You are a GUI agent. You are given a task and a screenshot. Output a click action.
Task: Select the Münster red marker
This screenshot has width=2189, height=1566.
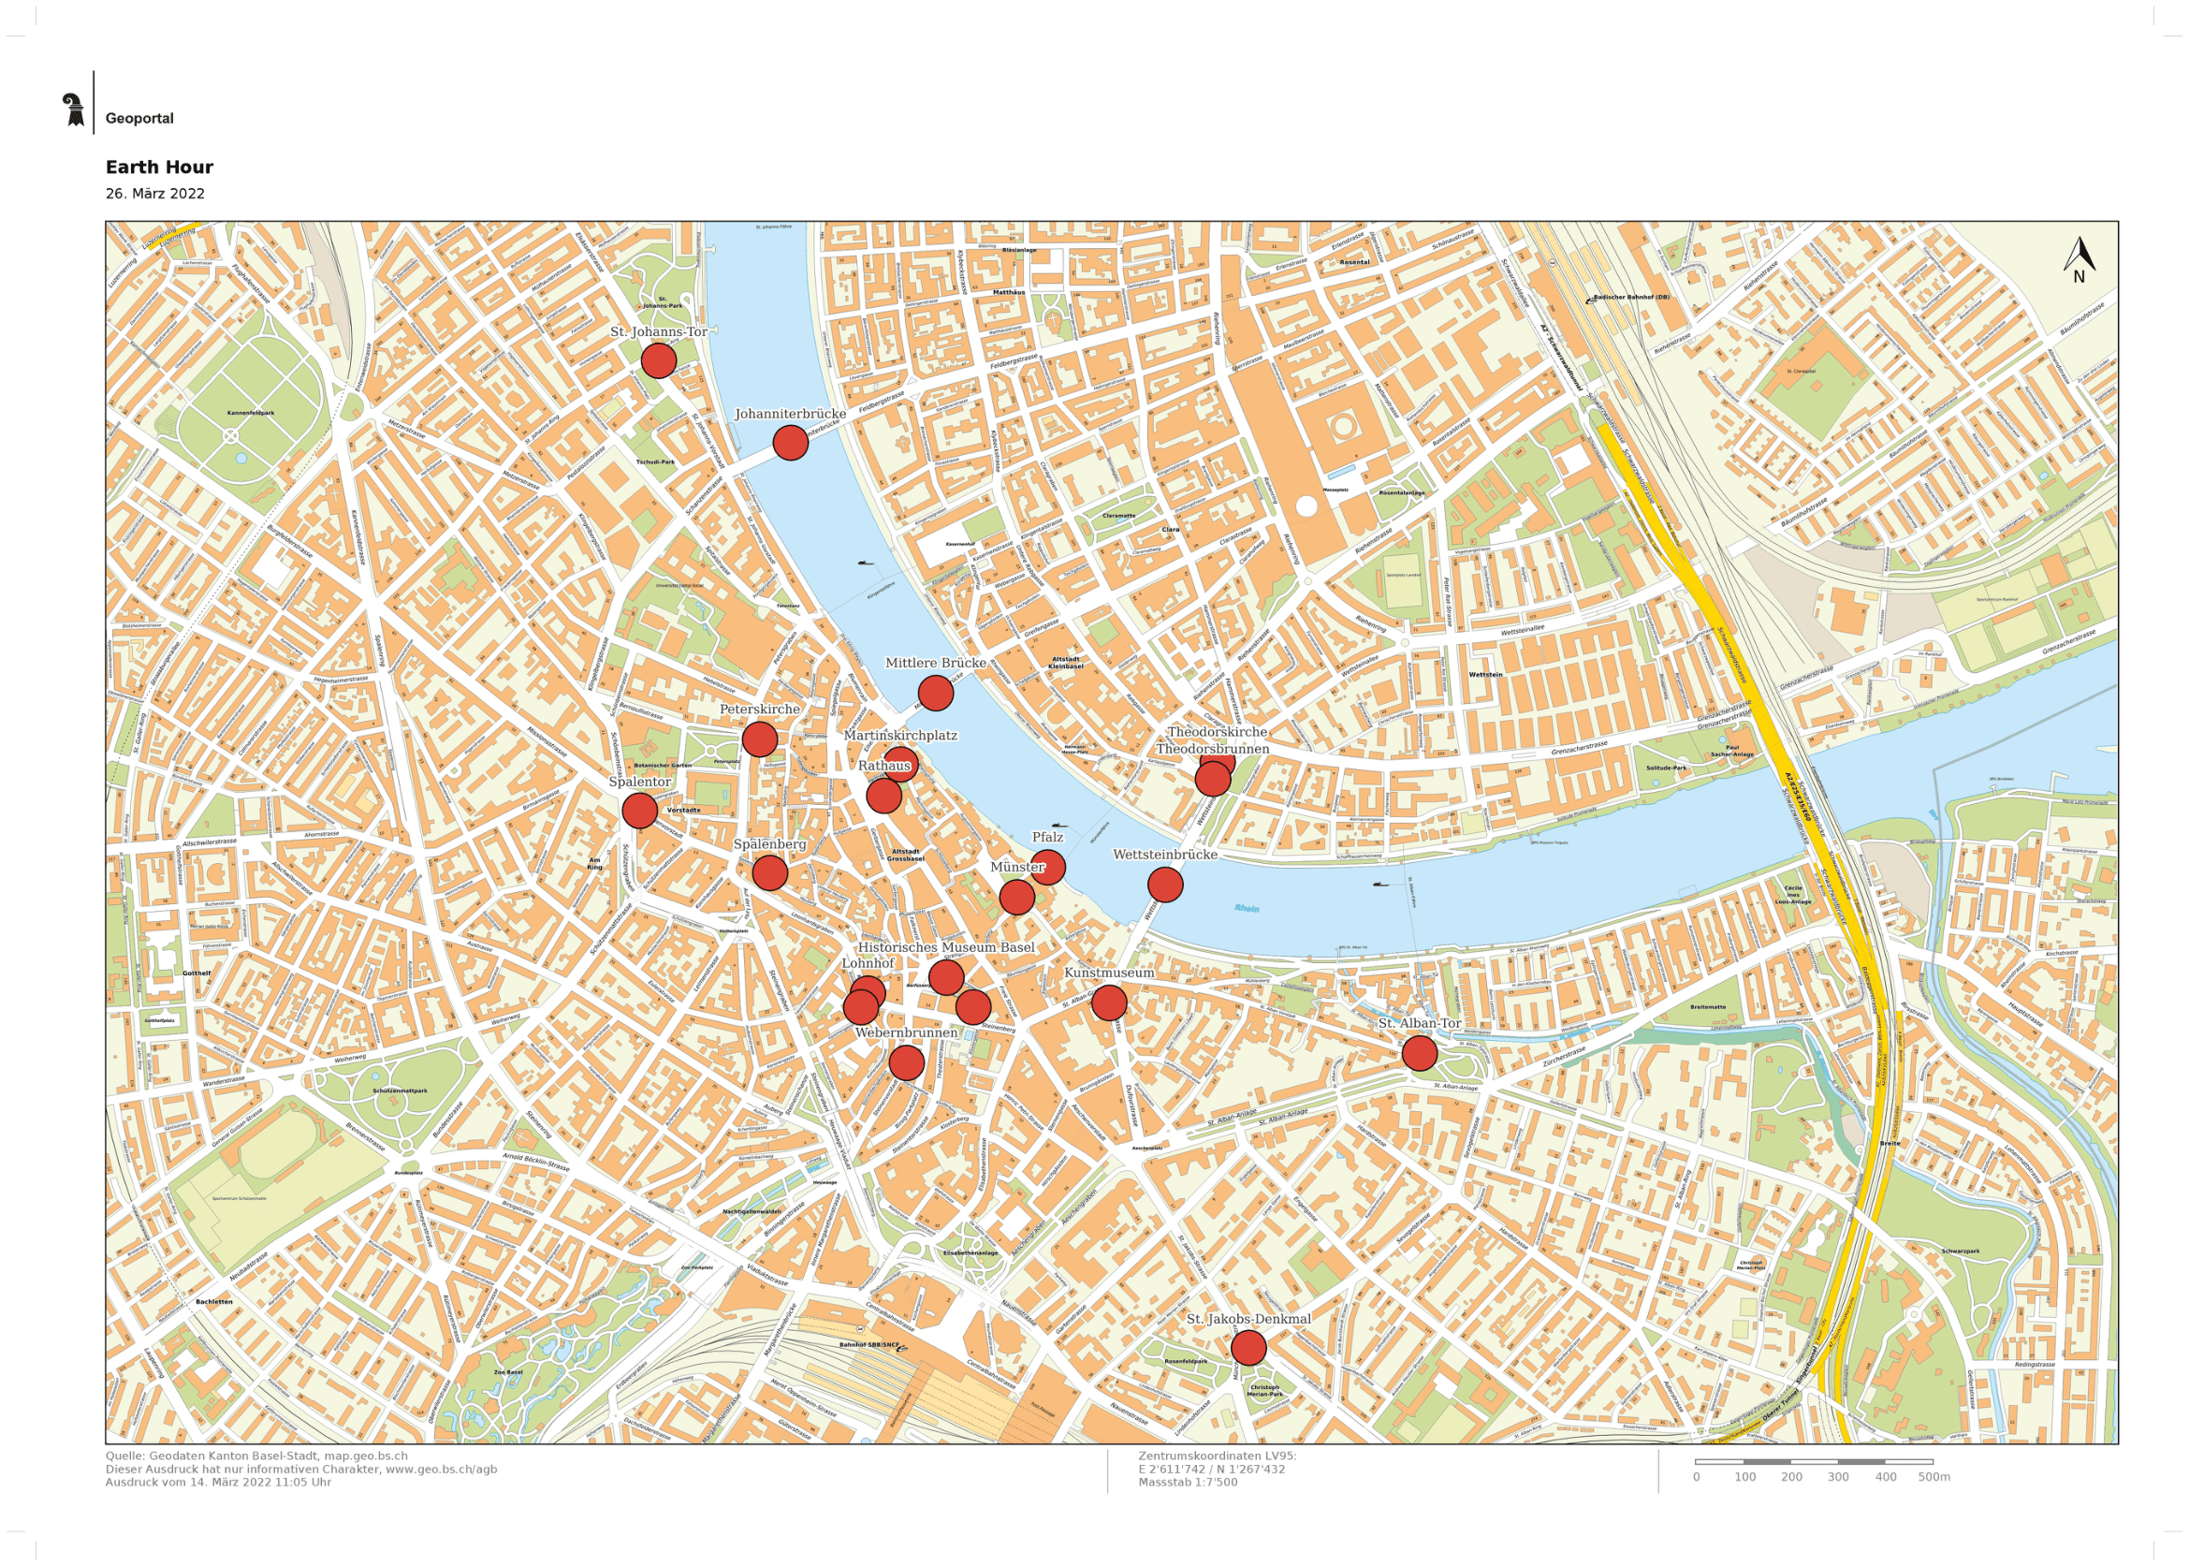1017,898
